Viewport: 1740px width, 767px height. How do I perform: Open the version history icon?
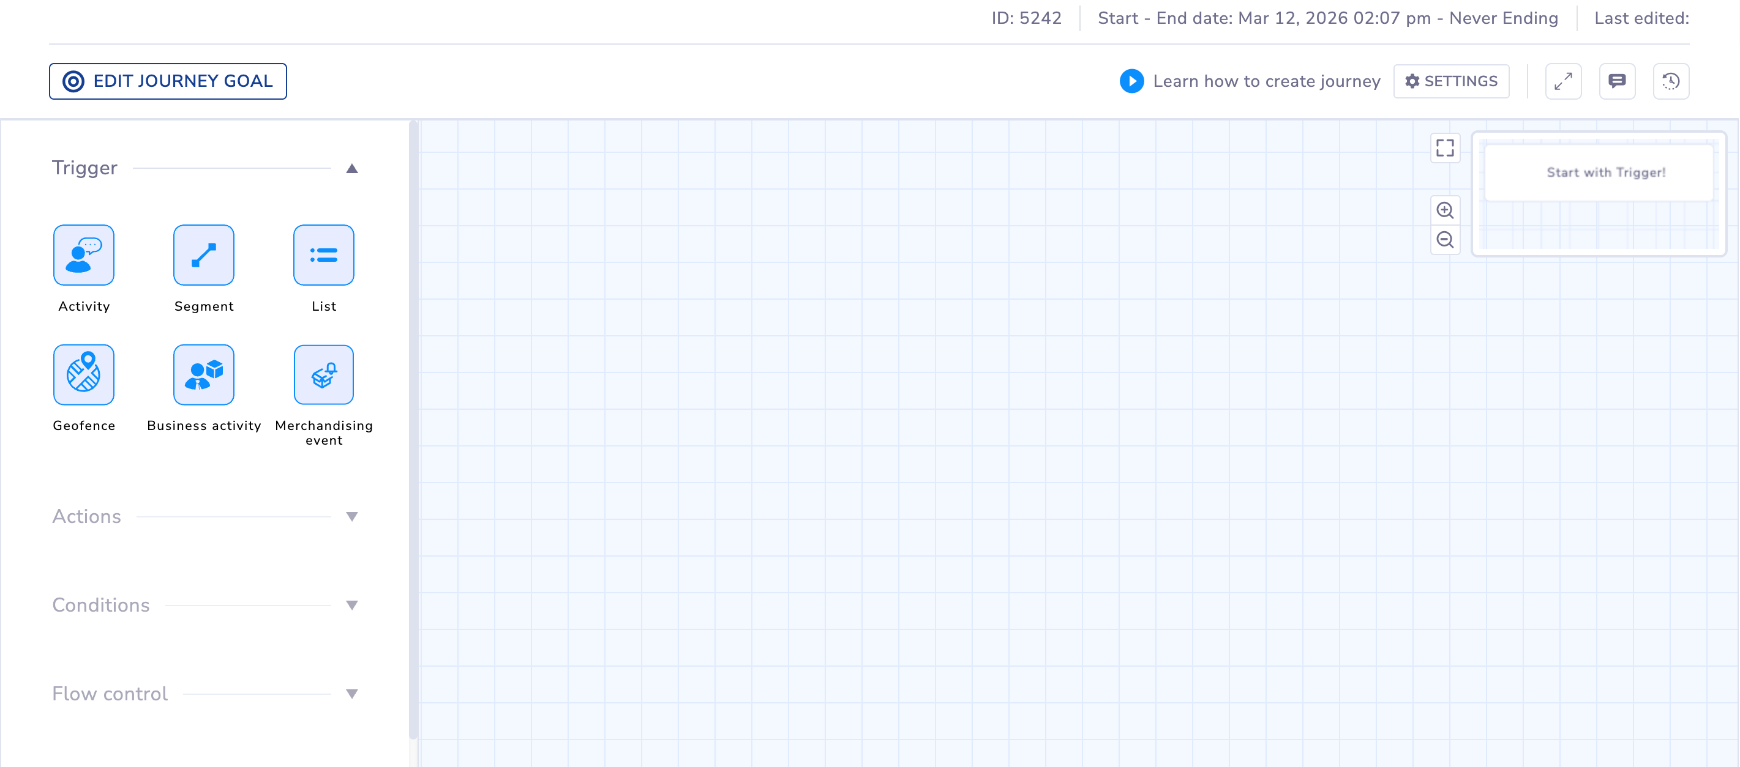click(1670, 81)
